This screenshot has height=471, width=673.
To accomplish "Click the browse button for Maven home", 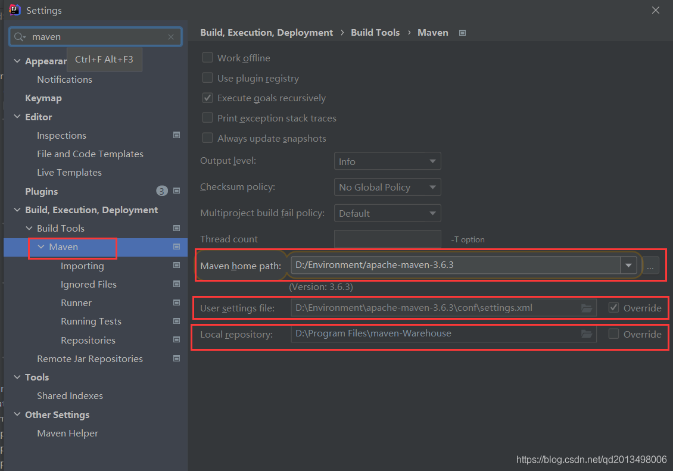I will point(650,266).
